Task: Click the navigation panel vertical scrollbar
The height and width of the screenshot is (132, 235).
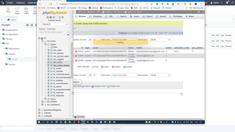Action: pos(72,60)
